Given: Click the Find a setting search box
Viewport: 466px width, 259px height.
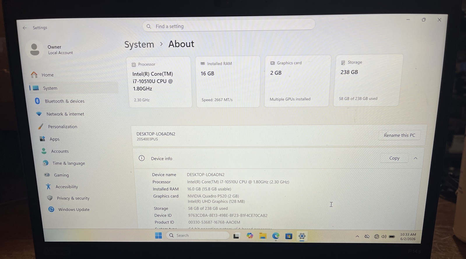Looking at the screenshot, I should (x=229, y=26).
